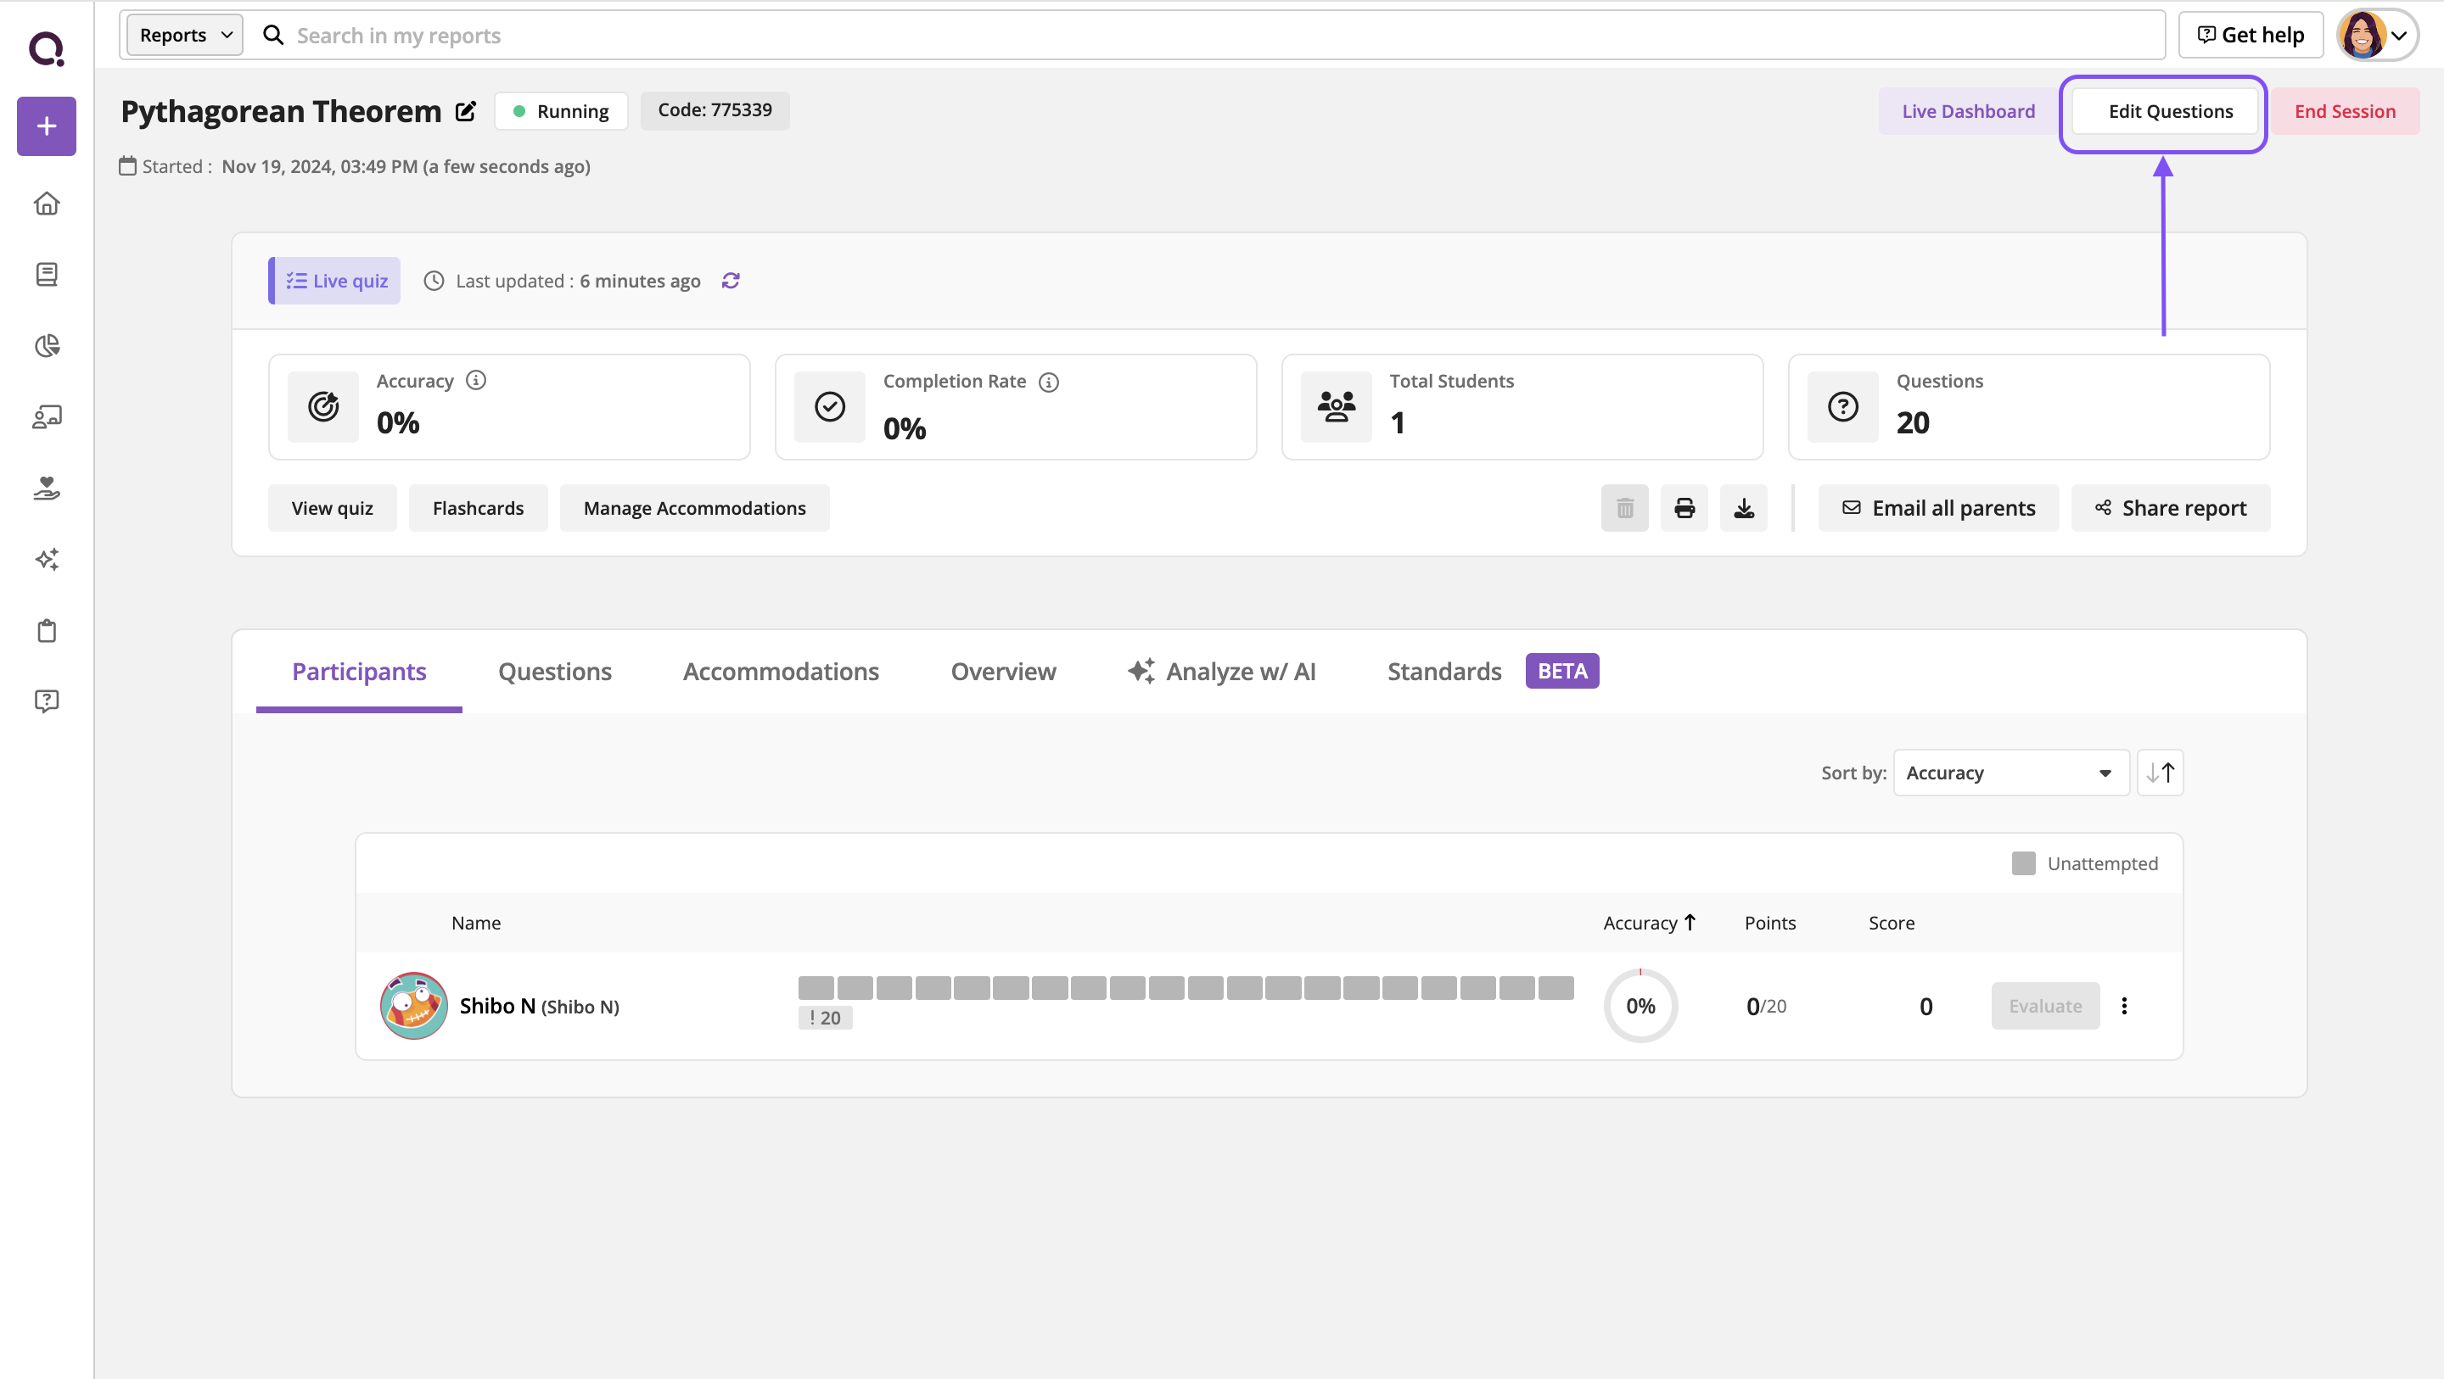Viewport: 2444px width, 1379px height.
Task: Click the purple plus create button
Action: point(47,126)
